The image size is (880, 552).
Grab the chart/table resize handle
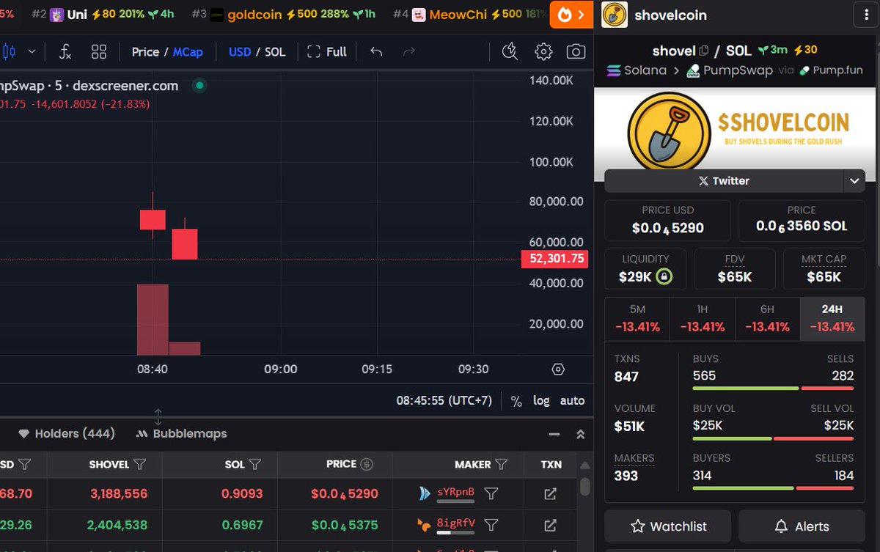tap(158, 417)
